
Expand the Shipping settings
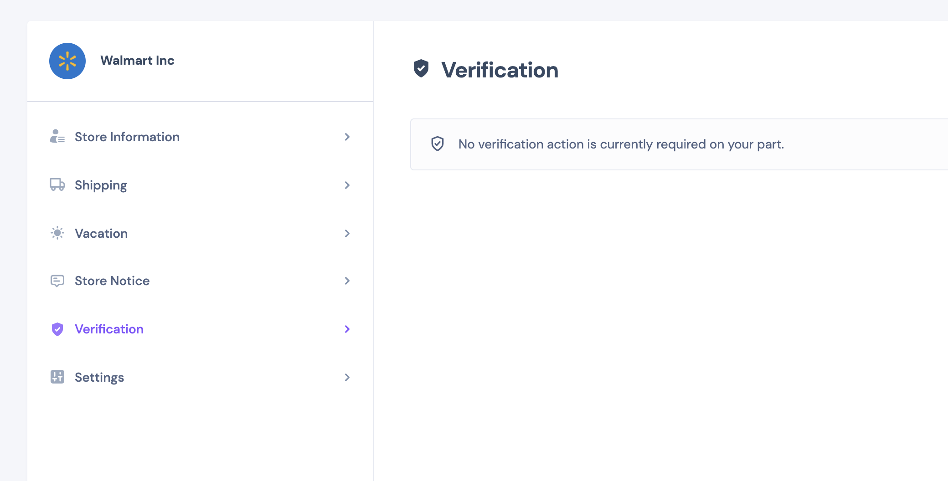coord(347,185)
